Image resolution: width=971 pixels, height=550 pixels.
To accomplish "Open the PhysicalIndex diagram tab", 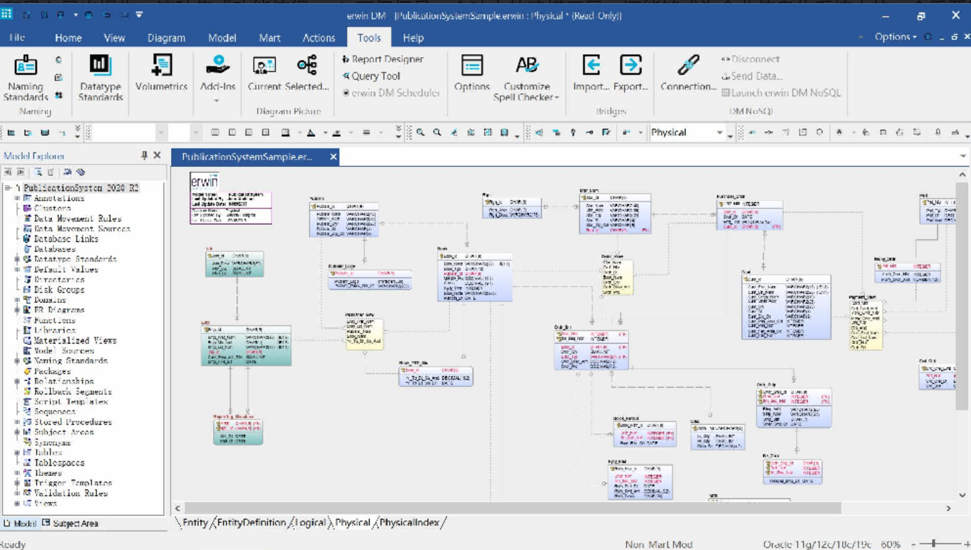I will click(x=410, y=523).
